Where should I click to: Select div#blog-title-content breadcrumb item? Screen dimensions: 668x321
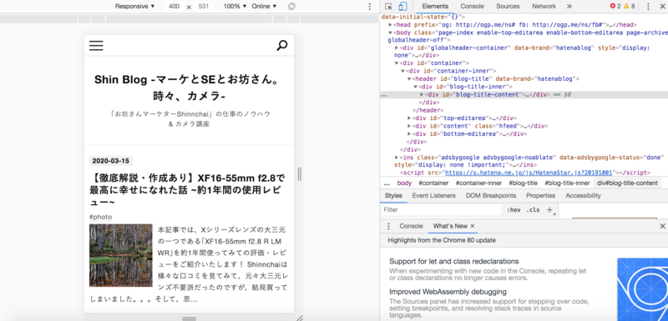pyautogui.click(x=627, y=183)
